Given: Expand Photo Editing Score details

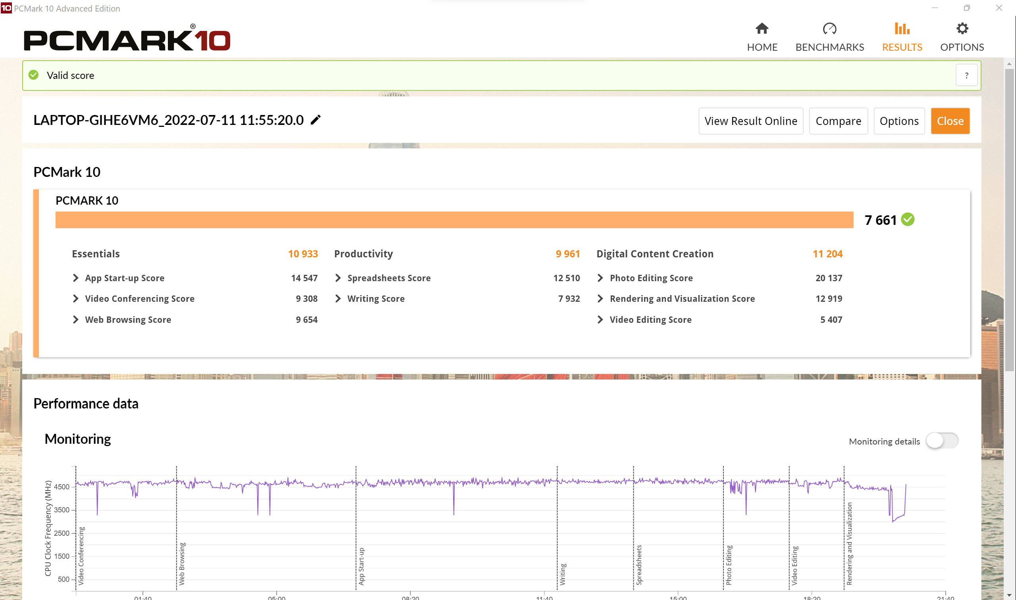Looking at the screenshot, I should 600,278.
